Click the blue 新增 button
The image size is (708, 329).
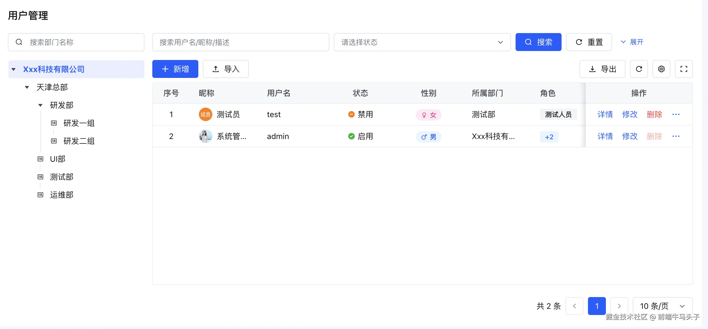[175, 69]
